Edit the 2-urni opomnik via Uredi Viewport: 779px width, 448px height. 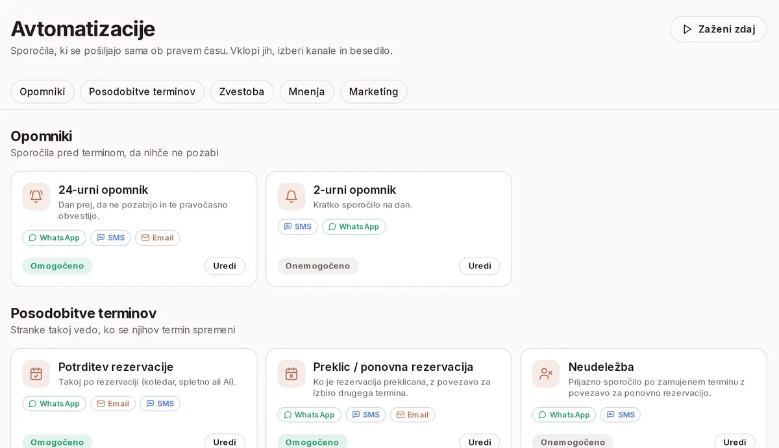(x=480, y=266)
